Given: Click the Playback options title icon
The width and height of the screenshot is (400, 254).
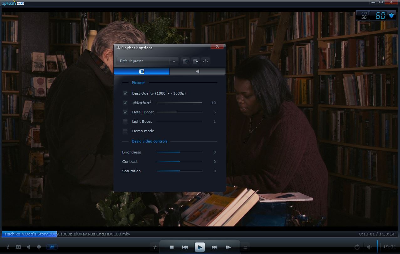Looking at the screenshot, I should 118,48.
